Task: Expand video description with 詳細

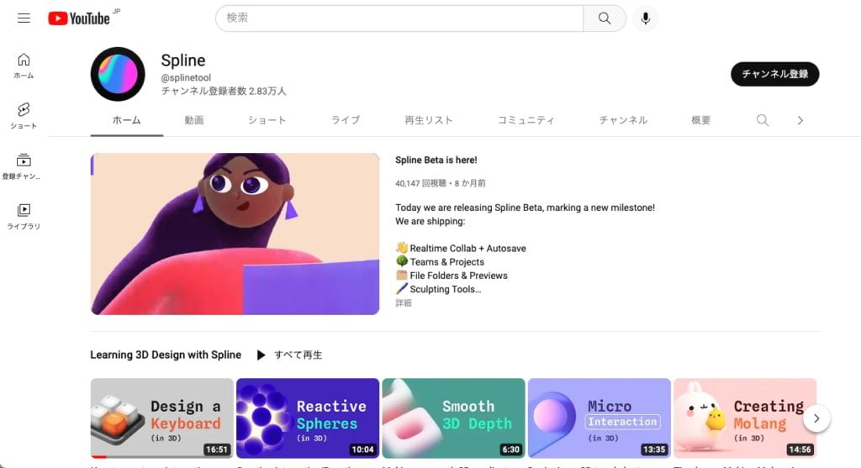Action: coord(404,303)
